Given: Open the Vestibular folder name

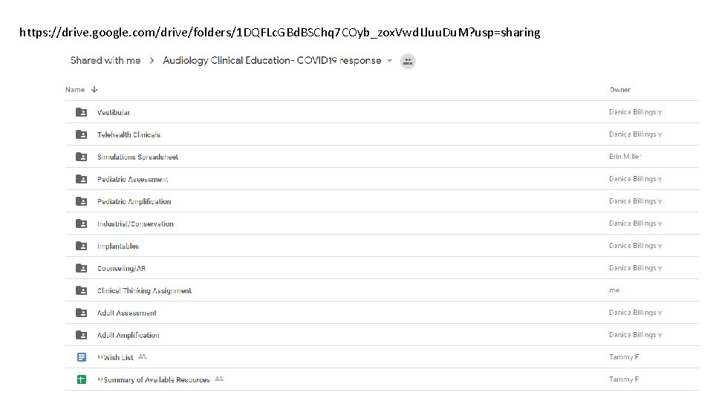Looking at the screenshot, I should (x=113, y=112).
